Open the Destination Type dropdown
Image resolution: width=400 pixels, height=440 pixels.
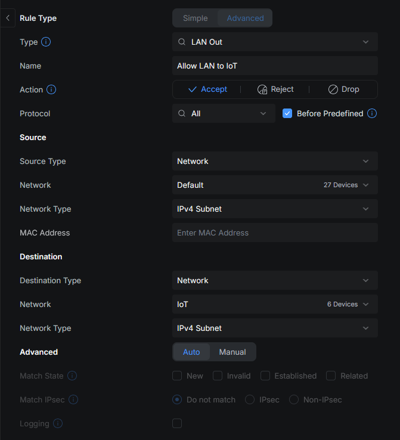click(x=275, y=280)
